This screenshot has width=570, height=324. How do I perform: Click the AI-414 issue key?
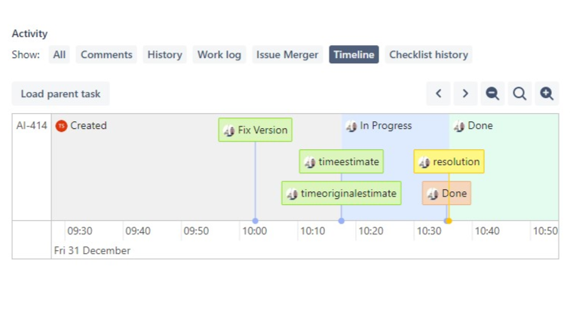click(x=32, y=126)
